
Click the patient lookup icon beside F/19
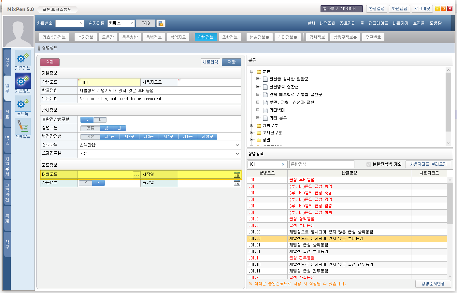tap(161, 23)
